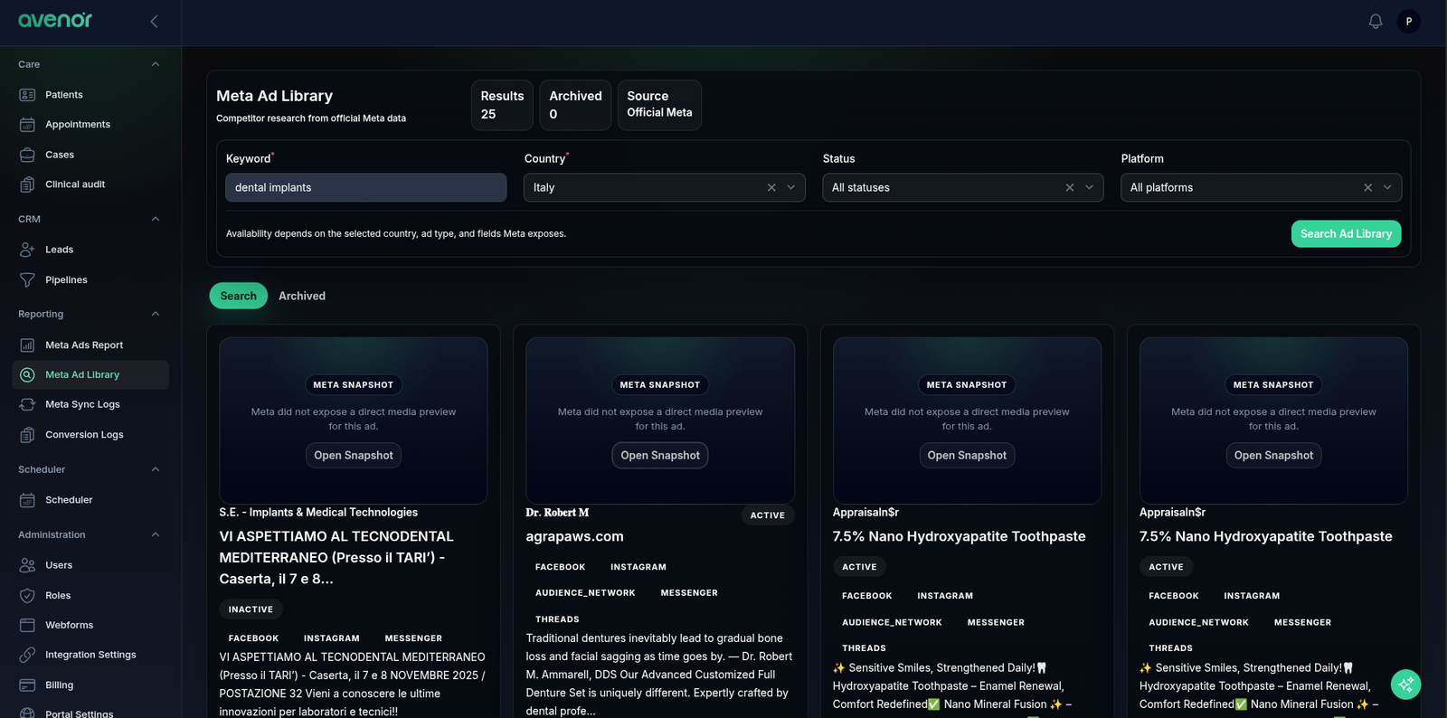Switch to the Archived tab
This screenshot has width=1447, height=718.
pos(302,296)
